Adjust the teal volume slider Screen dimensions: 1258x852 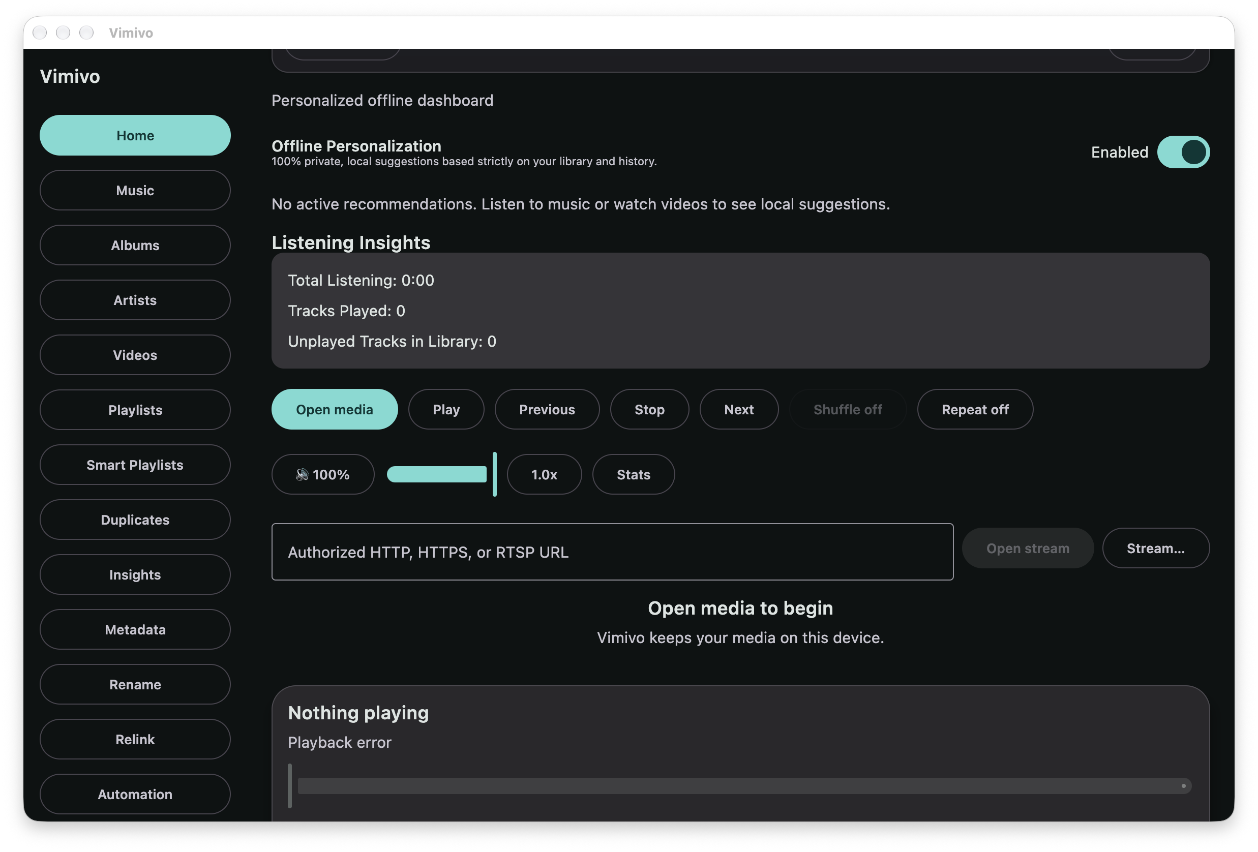coord(441,475)
